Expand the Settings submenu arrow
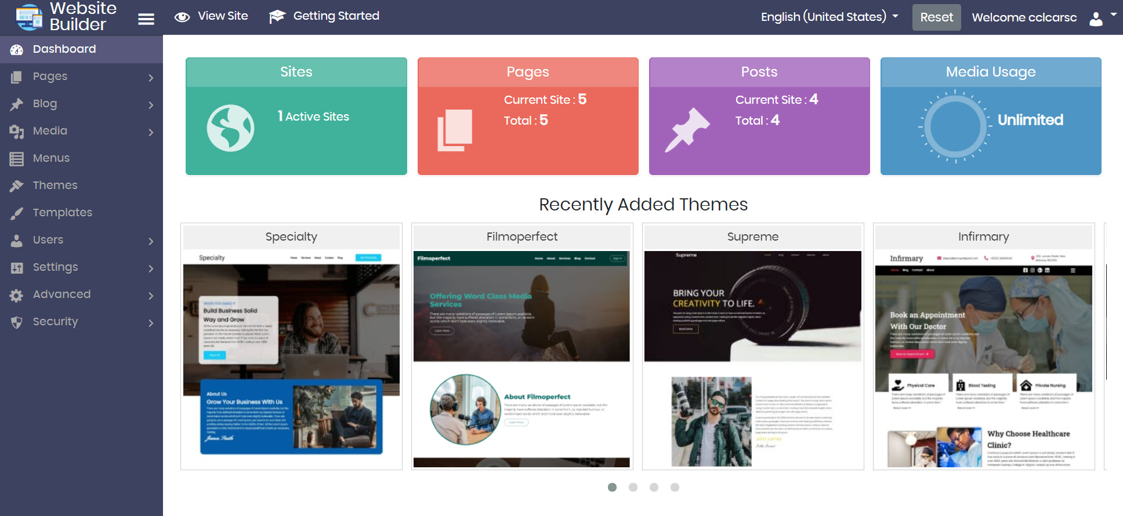This screenshot has width=1123, height=516. point(151,268)
